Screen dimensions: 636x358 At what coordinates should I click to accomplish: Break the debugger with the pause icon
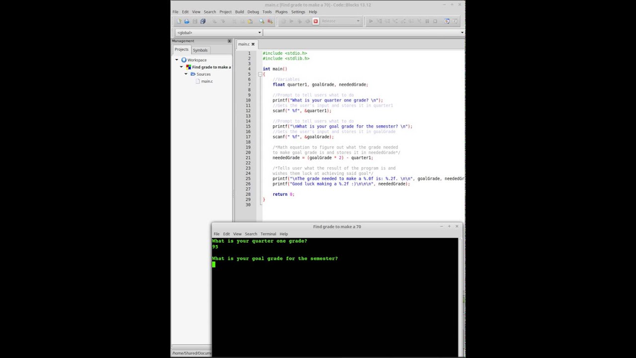coord(427,21)
